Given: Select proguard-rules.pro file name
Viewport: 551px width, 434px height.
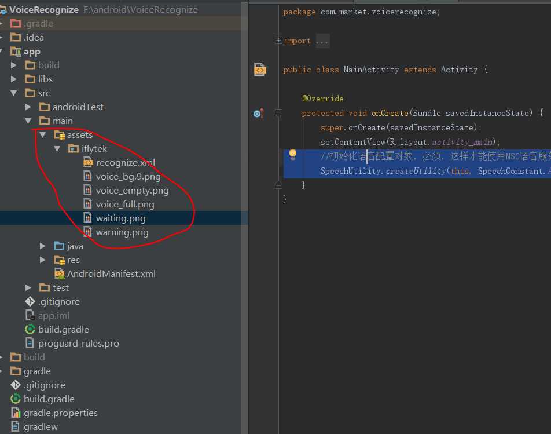Looking at the screenshot, I should pos(78,344).
